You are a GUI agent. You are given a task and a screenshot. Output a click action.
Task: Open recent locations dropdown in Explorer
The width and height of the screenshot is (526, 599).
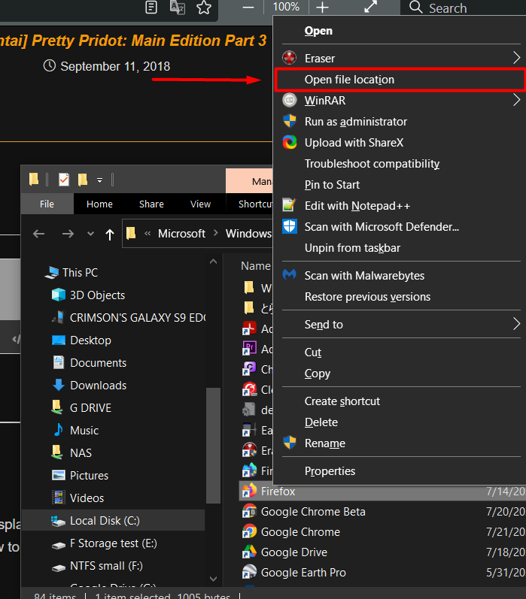coord(91,234)
